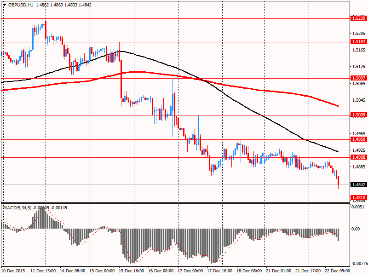Click the 1.4810 red price level label

358,197
